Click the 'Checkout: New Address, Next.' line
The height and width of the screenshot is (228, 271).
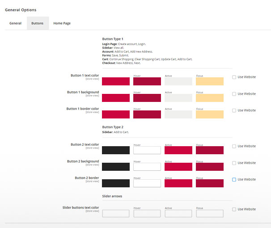coord(121,63)
